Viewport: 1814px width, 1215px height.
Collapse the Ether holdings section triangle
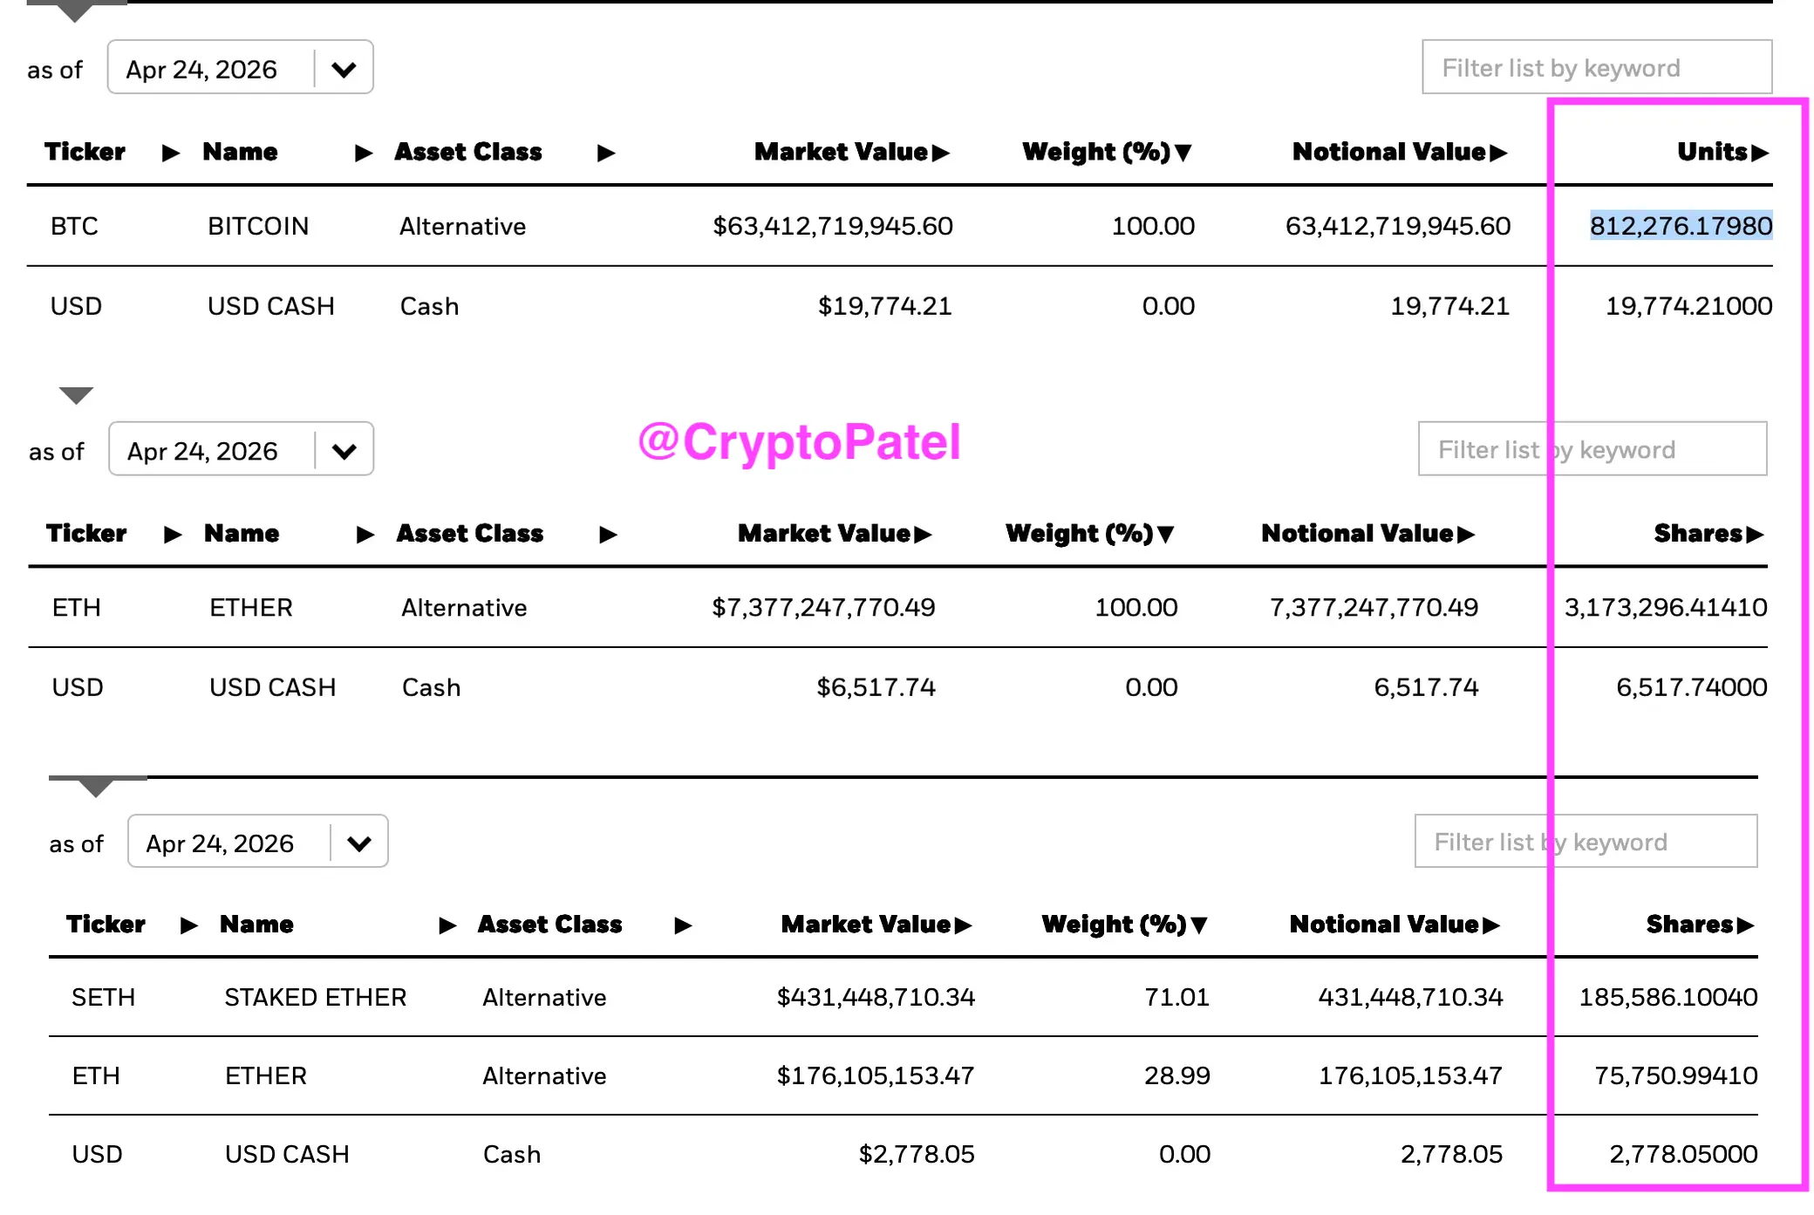point(76,396)
